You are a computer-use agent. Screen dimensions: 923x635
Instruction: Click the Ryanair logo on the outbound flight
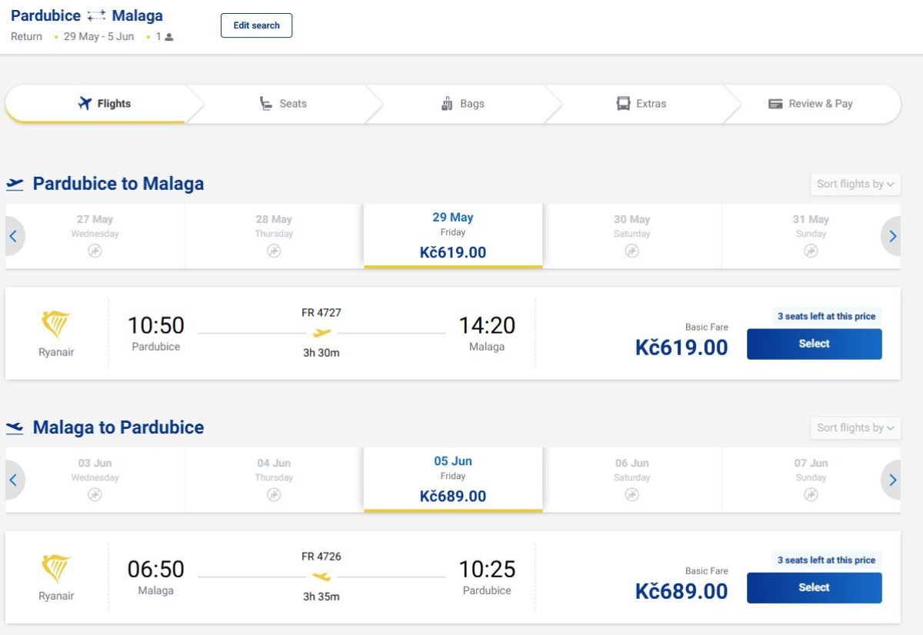click(56, 326)
